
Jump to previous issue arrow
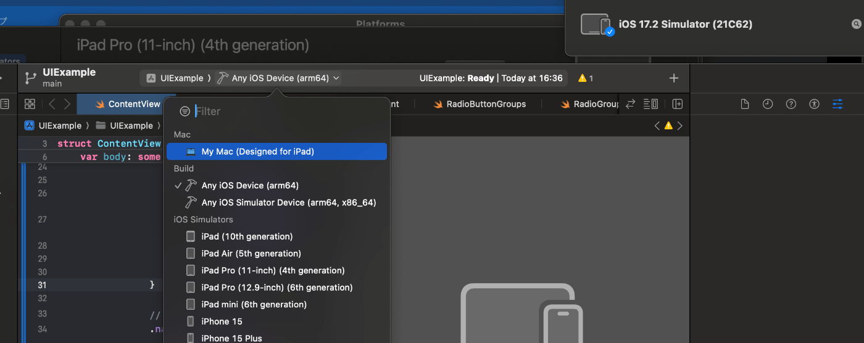(x=657, y=126)
